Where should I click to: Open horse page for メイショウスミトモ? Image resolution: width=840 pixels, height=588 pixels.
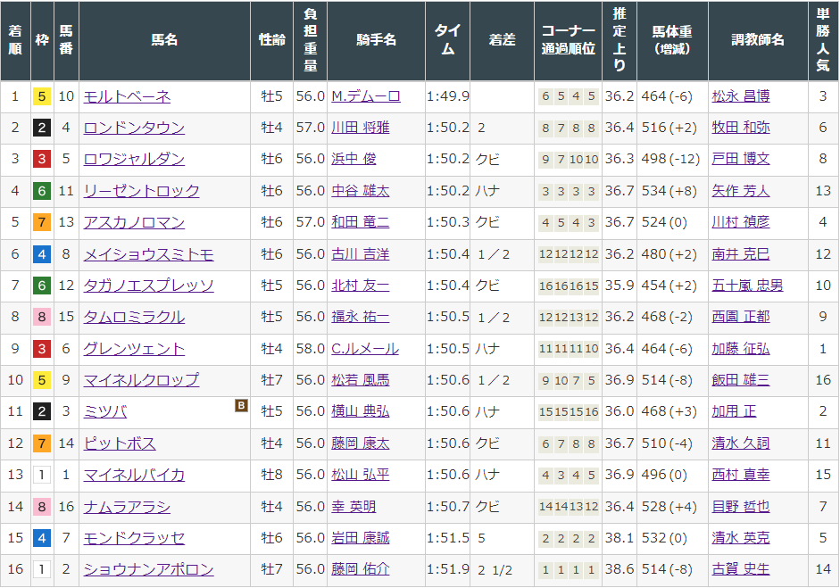coord(148,253)
